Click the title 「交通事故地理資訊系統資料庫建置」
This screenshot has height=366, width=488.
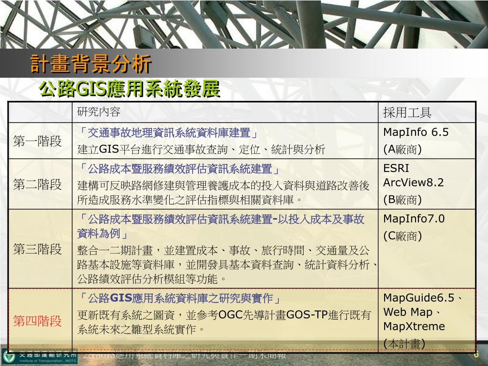pos(168,133)
